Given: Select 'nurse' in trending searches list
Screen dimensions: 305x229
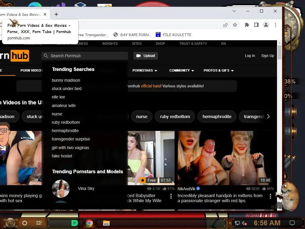Looking at the screenshot, I should 57,114.
